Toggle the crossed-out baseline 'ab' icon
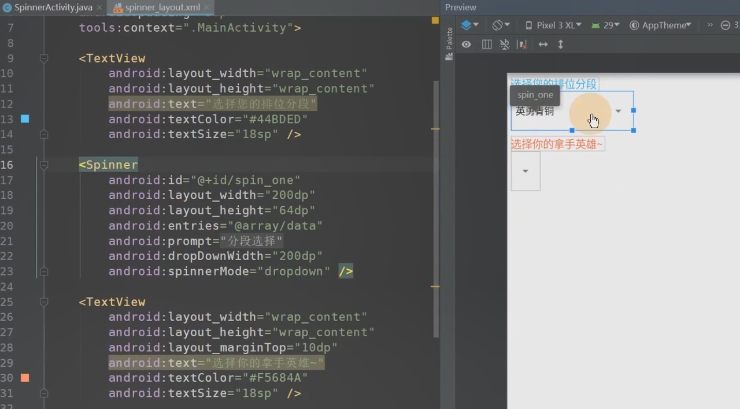The height and width of the screenshot is (409, 740). [504, 44]
